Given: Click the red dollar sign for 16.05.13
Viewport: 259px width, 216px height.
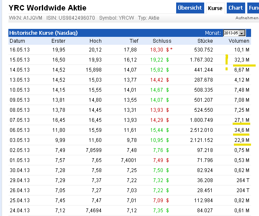Looking at the screenshot, I should [167, 50].
